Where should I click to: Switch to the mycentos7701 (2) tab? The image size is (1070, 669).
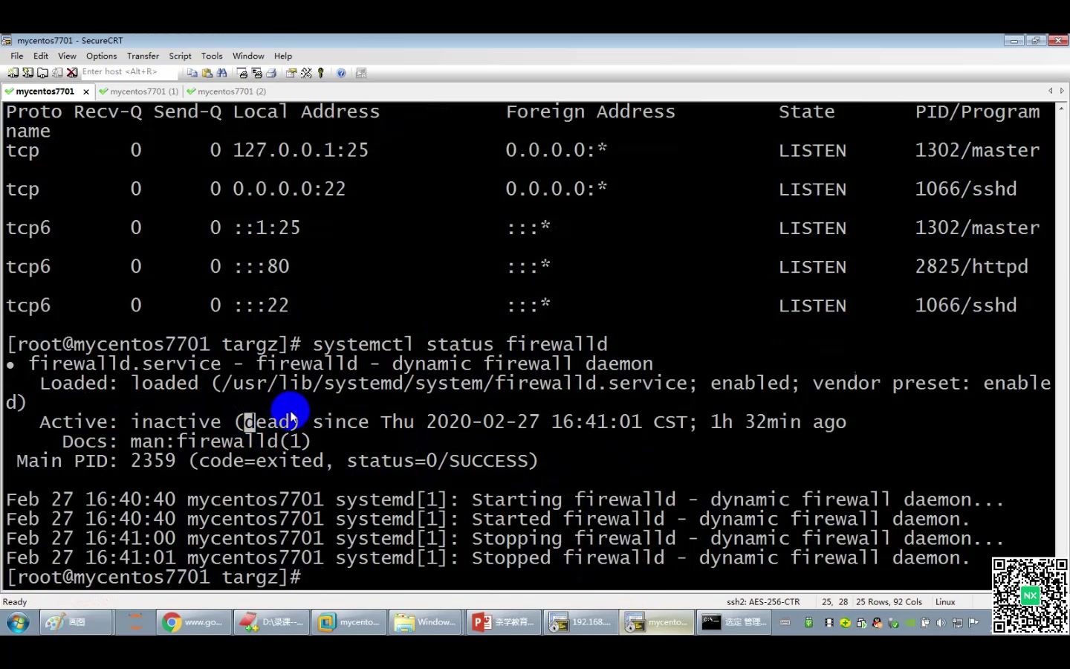(x=227, y=91)
